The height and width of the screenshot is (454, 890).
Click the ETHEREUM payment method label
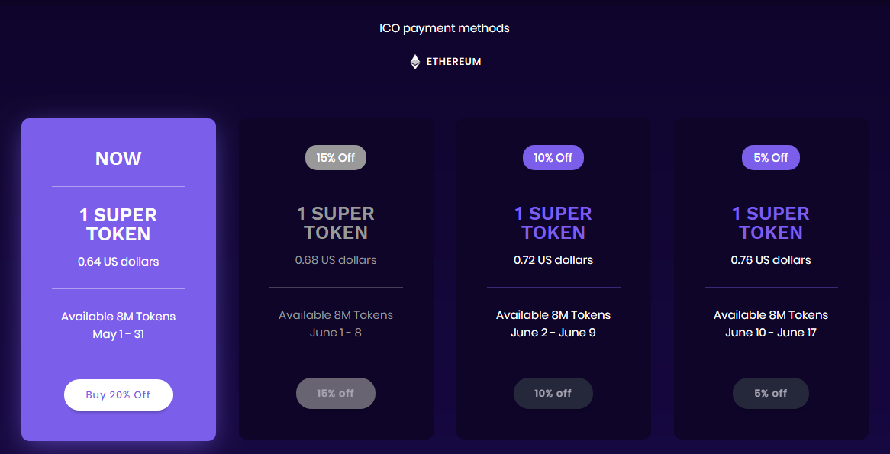[x=453, y=62]
